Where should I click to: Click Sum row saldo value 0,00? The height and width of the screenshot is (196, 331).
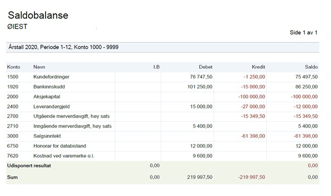312,177
